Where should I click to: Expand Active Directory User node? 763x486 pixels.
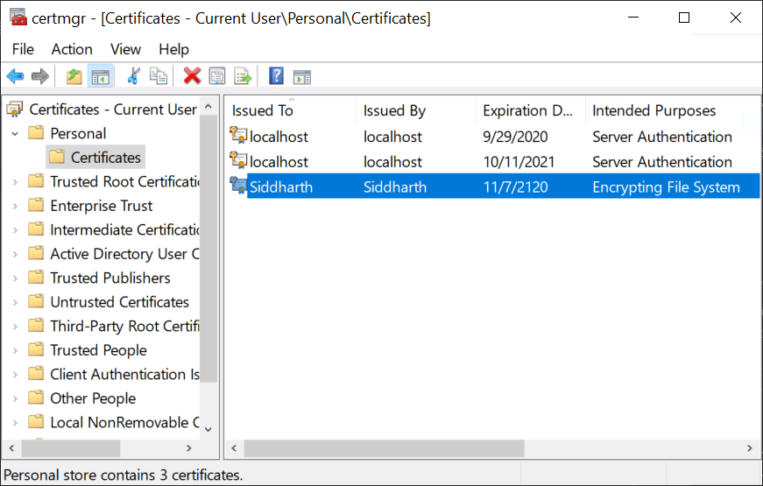[15, 254]
